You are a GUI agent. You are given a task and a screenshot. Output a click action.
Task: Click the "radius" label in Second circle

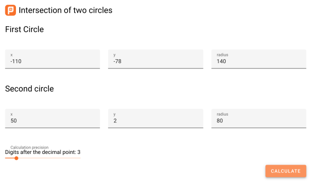click(x=222, y=114)
